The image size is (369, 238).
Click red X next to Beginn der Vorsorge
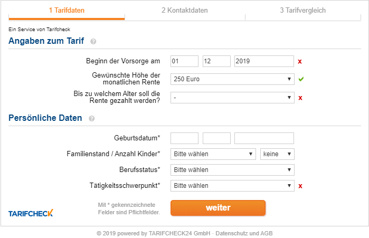coord(300,62)
